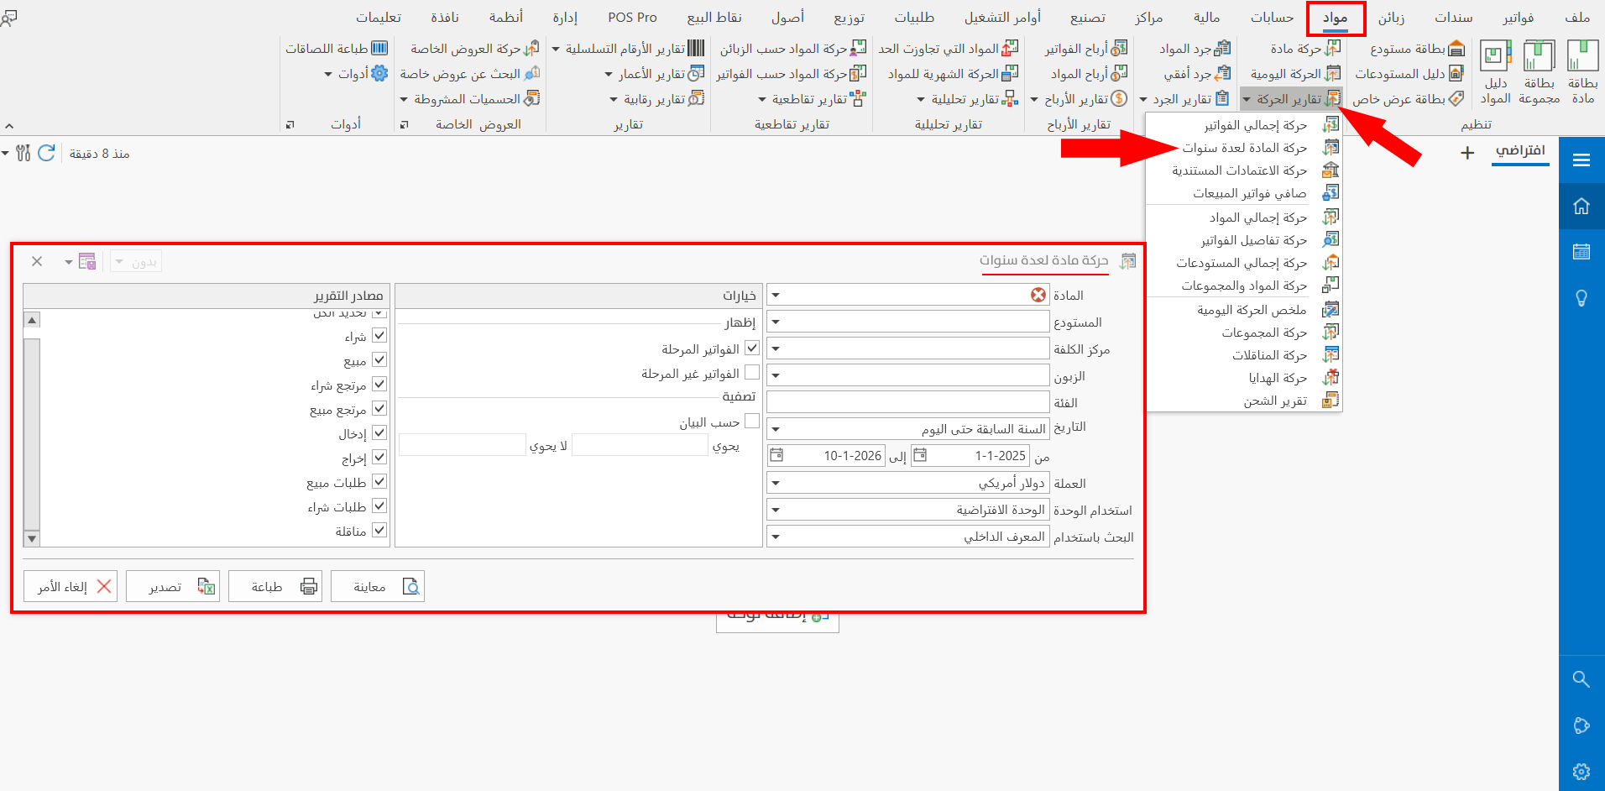Open the settings gear at sidebar bottom
The image size is (1605, 791).
point(1581,771)
